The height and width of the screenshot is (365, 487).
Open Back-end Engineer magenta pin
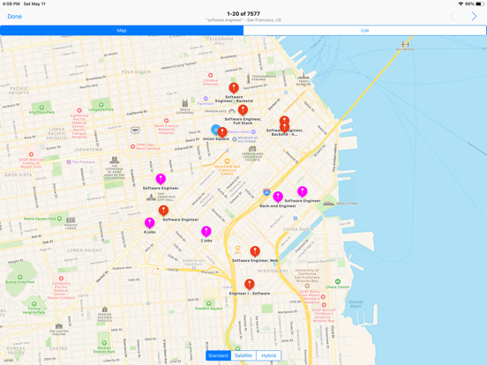click(x=278, y=197)
